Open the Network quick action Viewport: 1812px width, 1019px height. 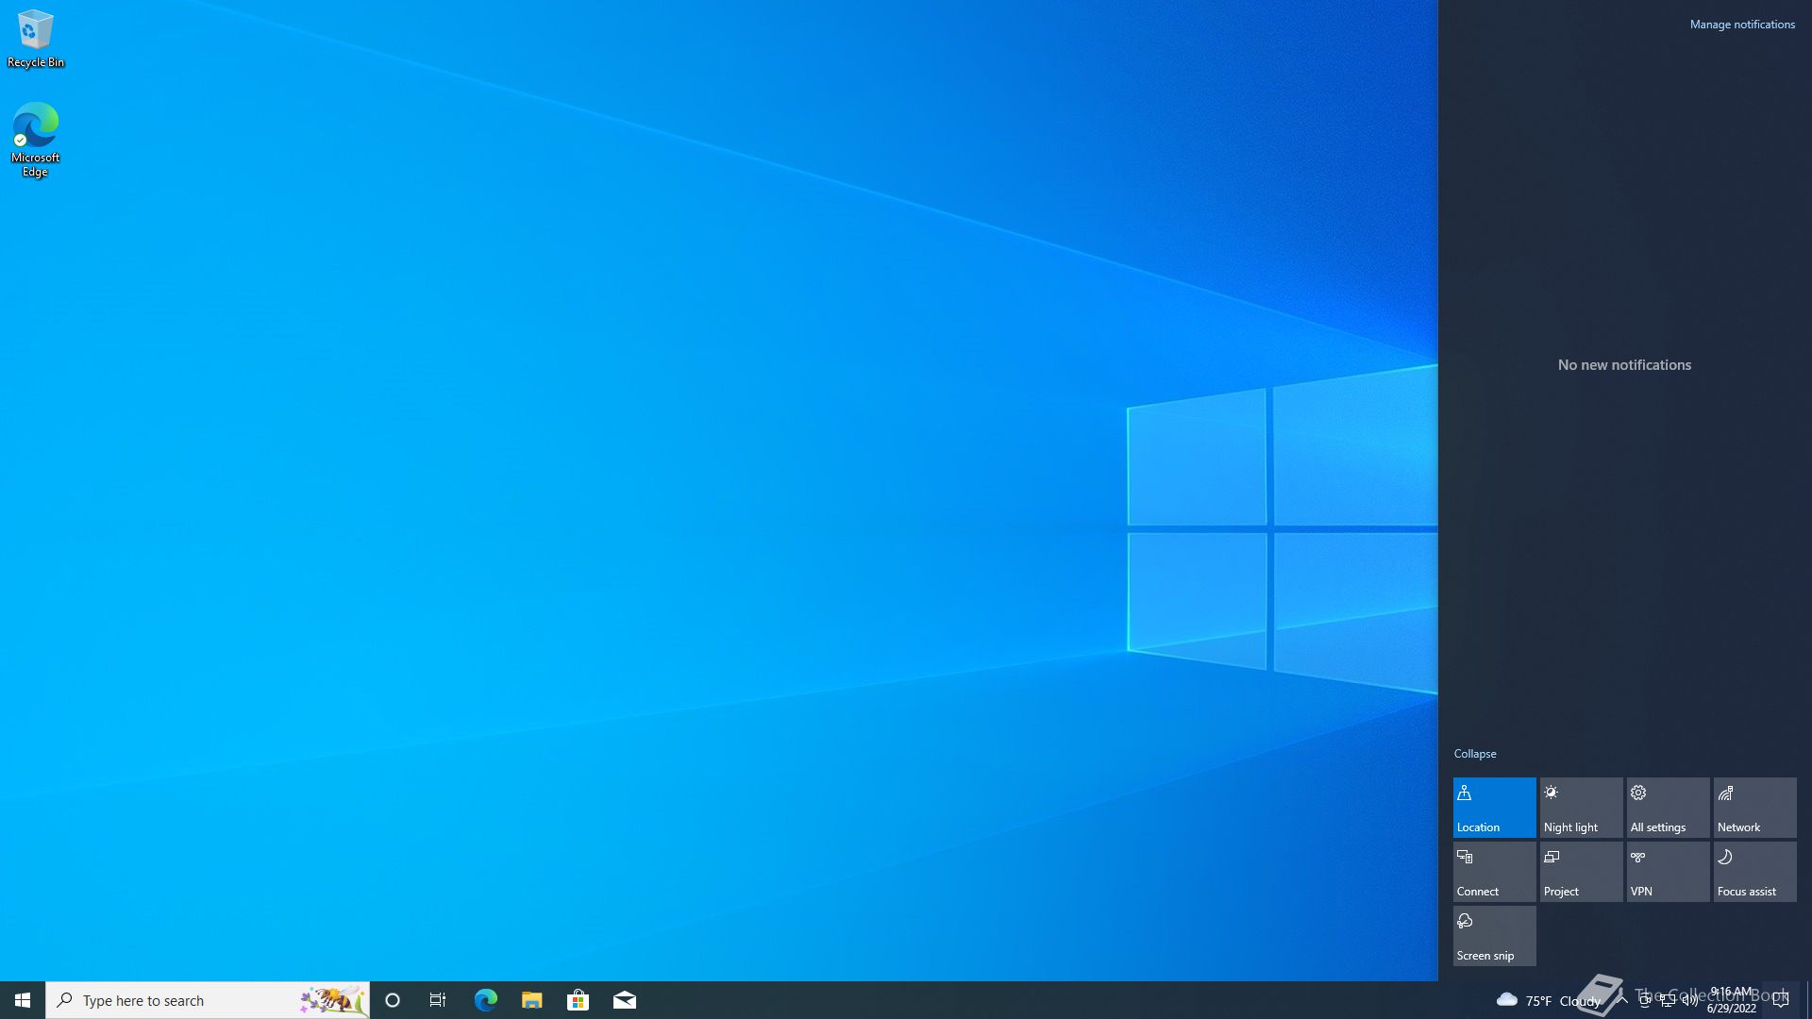[1754, 807]
